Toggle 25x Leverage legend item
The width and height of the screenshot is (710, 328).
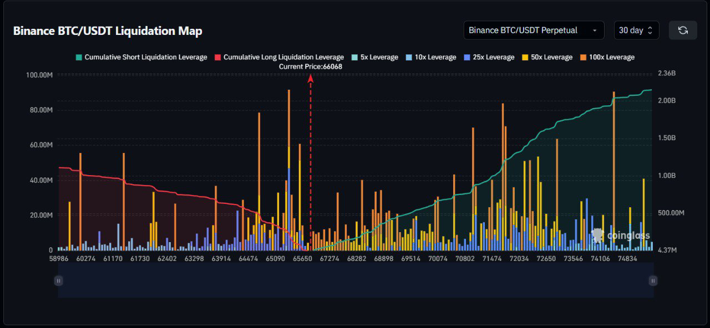coord(489,58)
